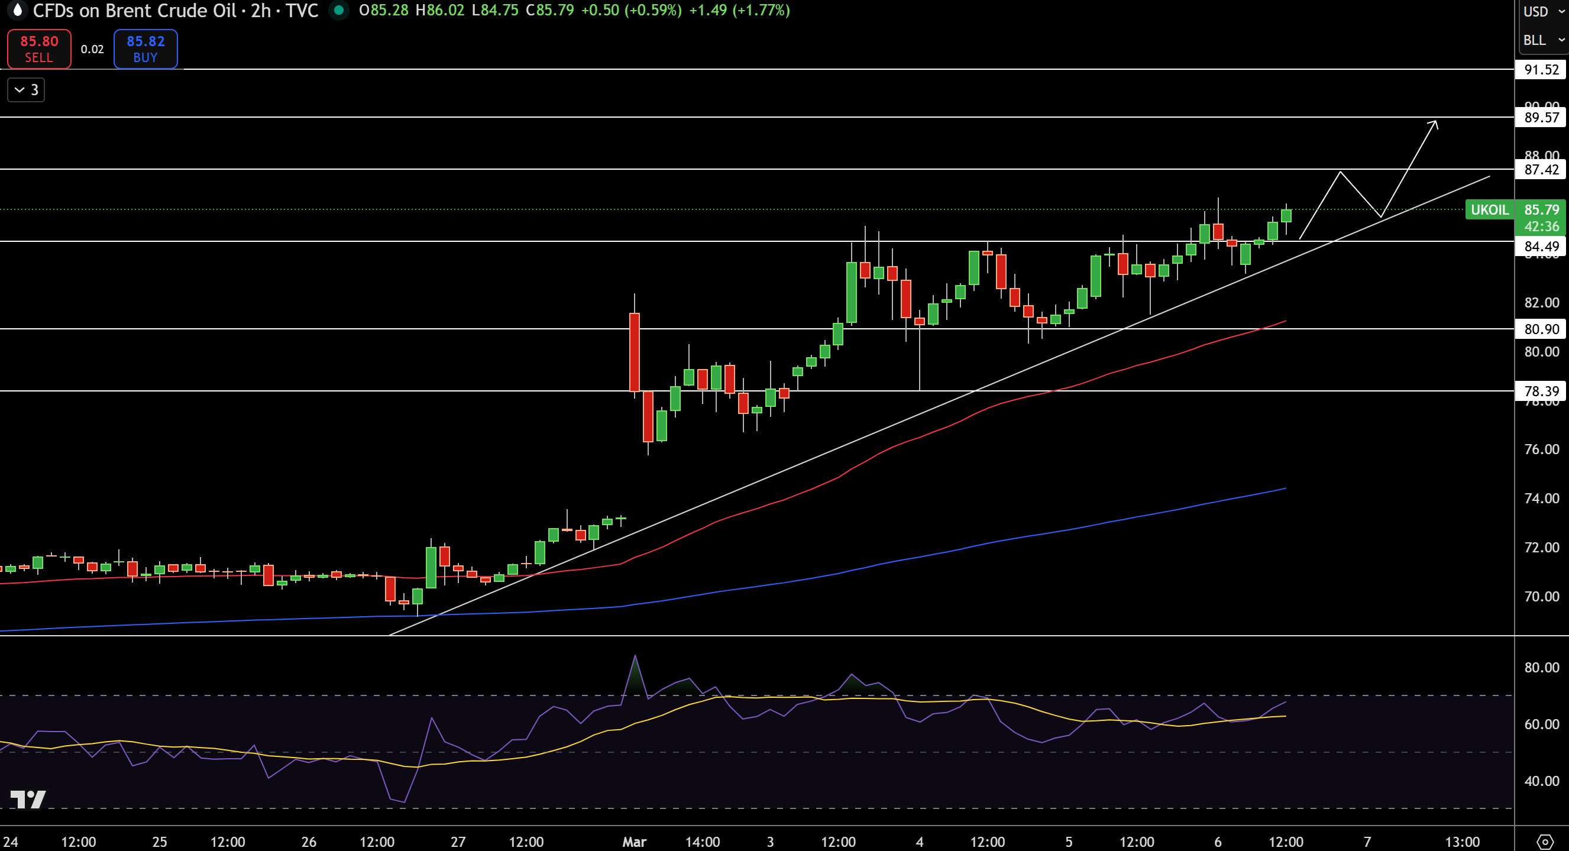Select the 89.57 horizontal line price label
The image size is (1569, 851).
click(1541, 117)
